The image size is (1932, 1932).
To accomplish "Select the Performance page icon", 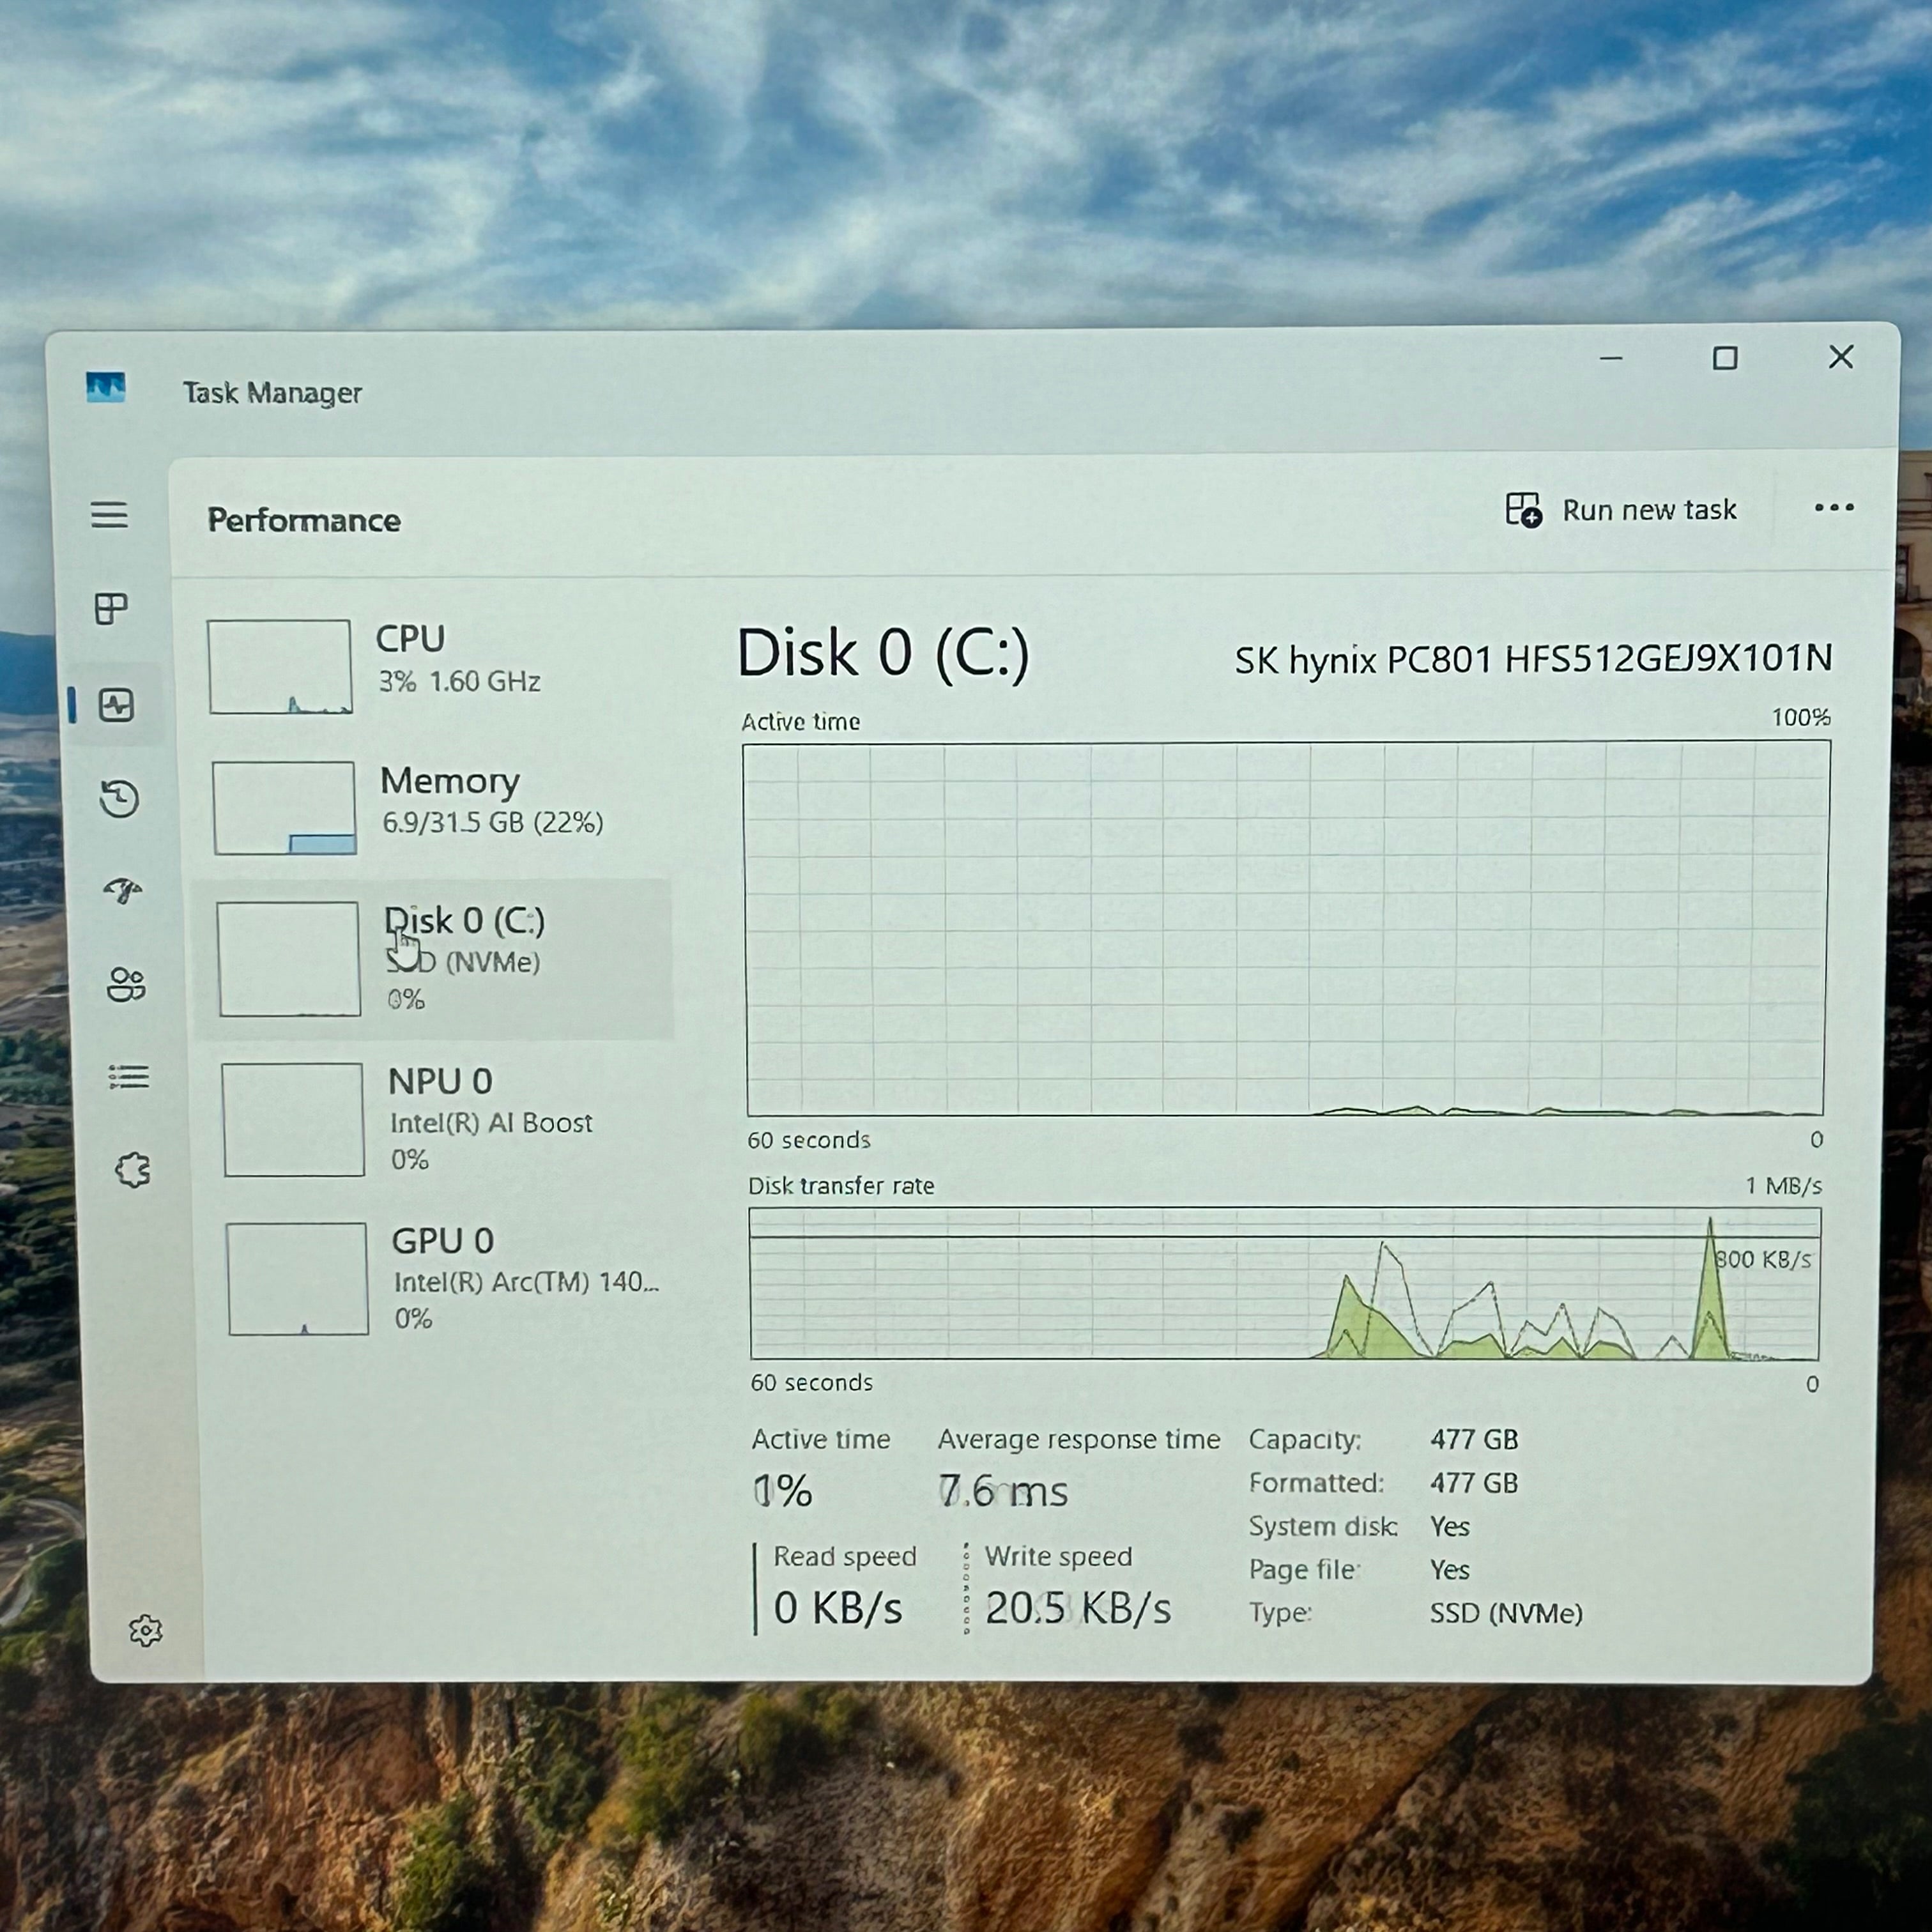I will 116,705.
